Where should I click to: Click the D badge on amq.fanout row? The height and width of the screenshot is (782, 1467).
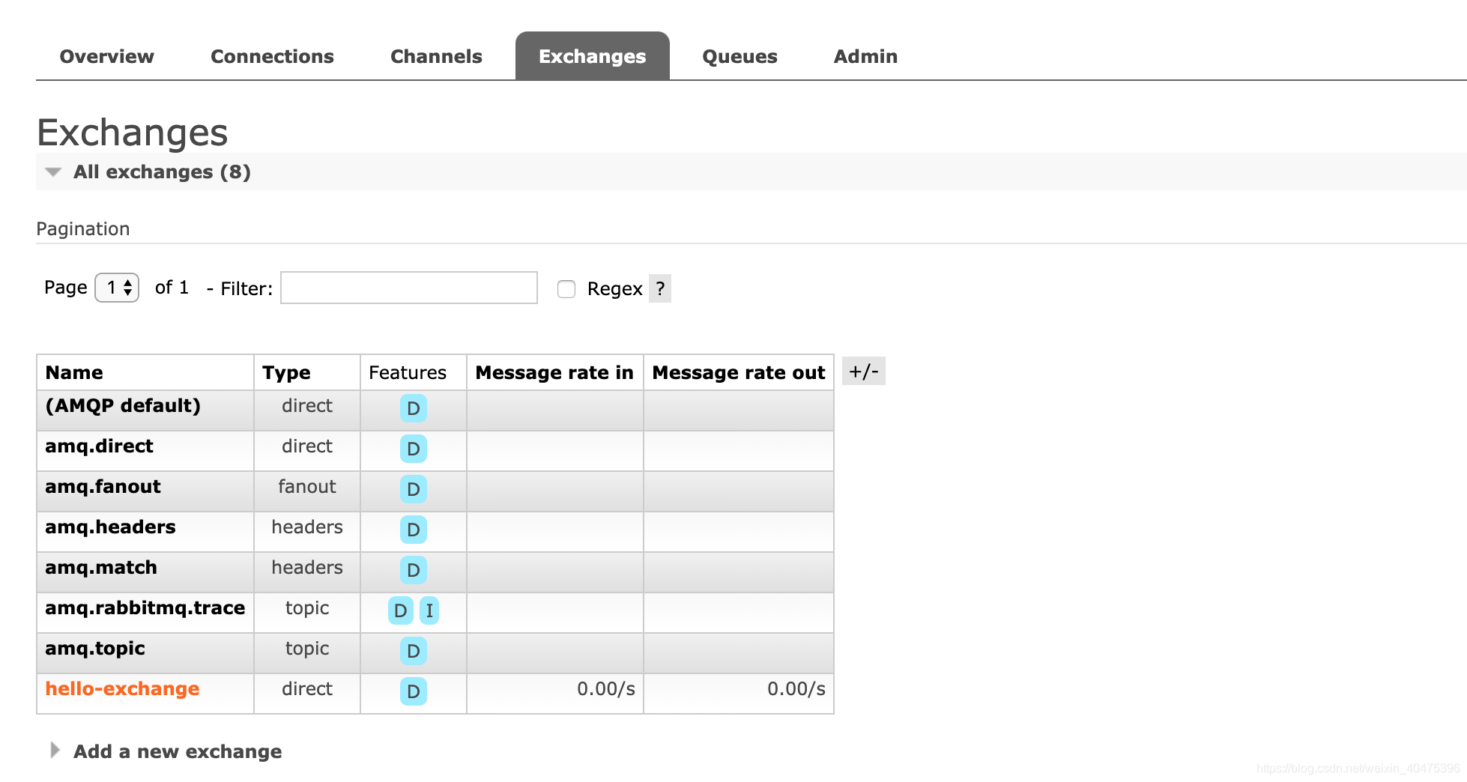click(413, 489)
